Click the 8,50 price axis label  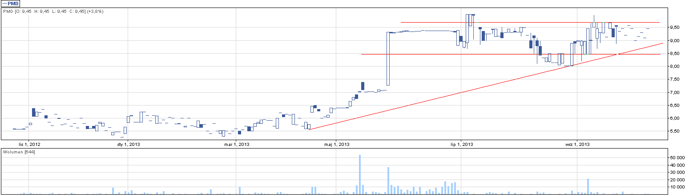click(x=675, y=54)
